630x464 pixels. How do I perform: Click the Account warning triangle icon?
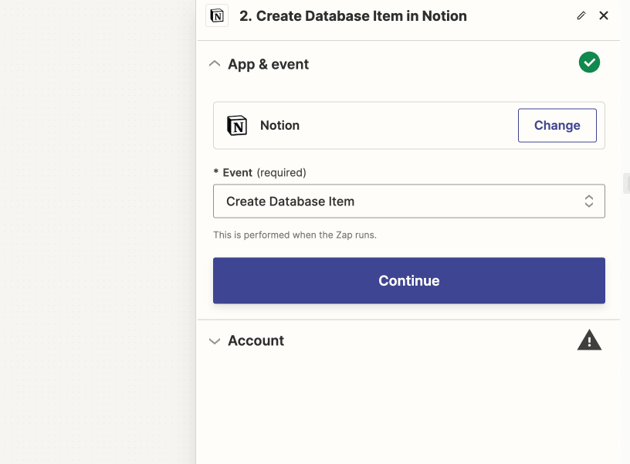[x=589, y=340]
